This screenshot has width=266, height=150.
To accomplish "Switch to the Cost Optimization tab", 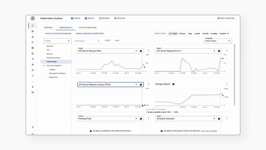I will (x=88, y=27).
